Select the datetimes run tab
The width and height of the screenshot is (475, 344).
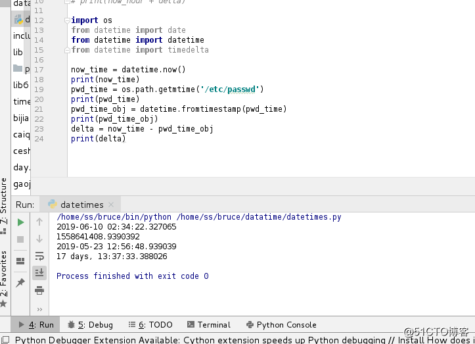(80, 205)
